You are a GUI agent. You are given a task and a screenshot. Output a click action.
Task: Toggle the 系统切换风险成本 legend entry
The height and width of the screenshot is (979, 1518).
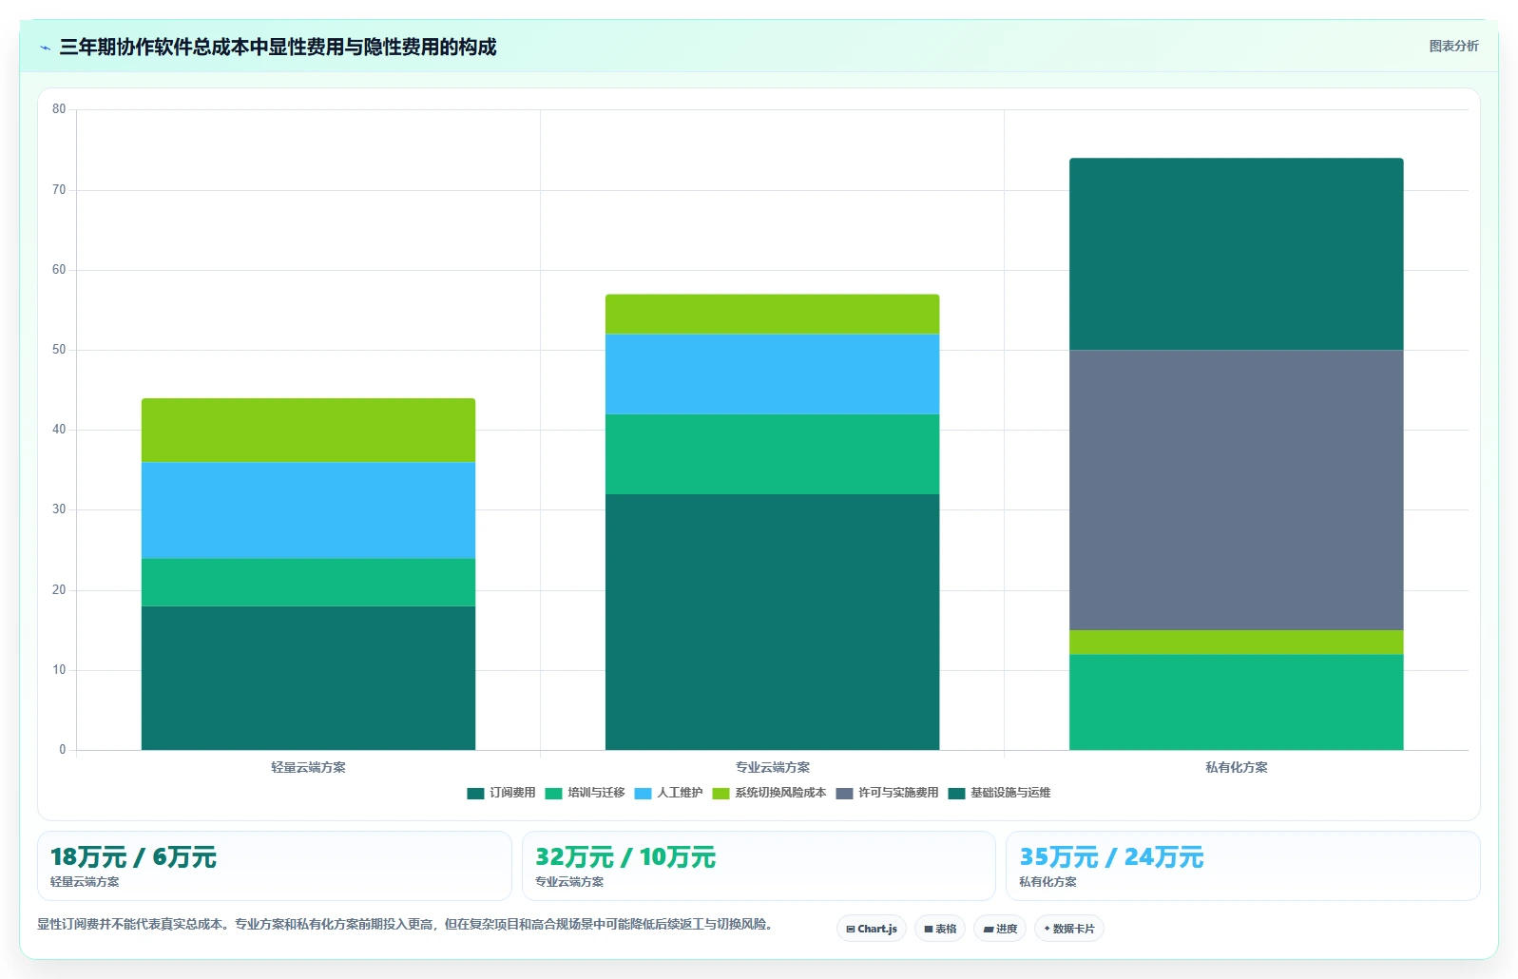(769, 793)
